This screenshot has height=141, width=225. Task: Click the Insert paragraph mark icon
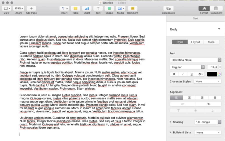click(x=63, y=8)
